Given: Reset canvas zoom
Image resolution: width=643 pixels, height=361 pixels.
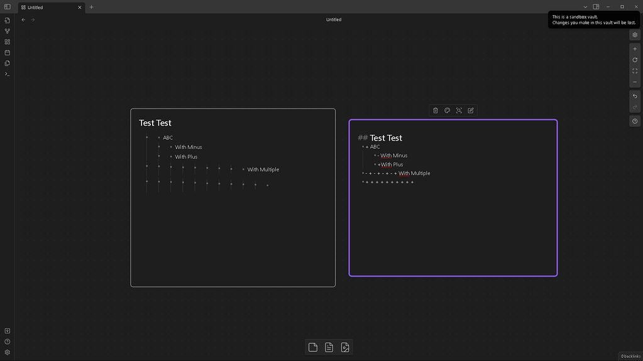Looking at the screenshot, I should [635, 60].
